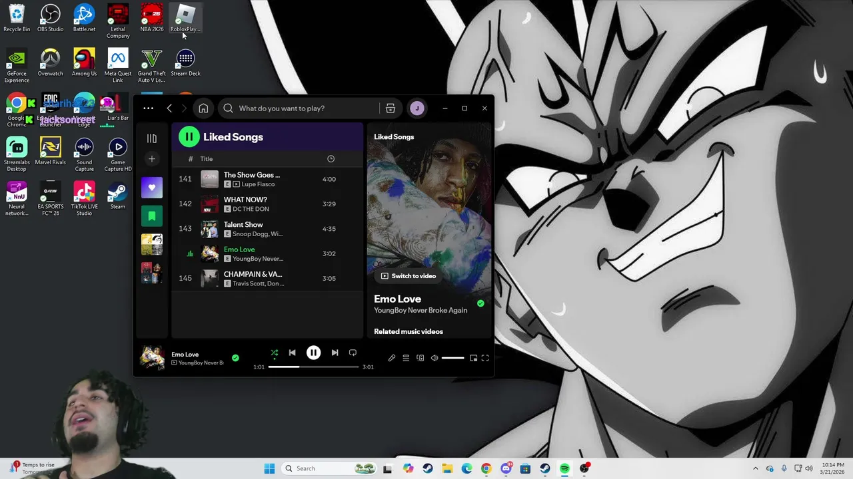This screenshot has width=853, height=479.
Task: Open the three-dot Spotify menu
Action: pyautogui.click(x=149, y=108)
